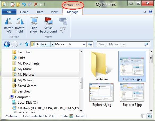Click the navigation pane scroll up arrow

point(81,52)
